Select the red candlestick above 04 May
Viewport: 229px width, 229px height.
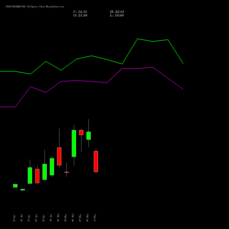(x=59, y=156)
